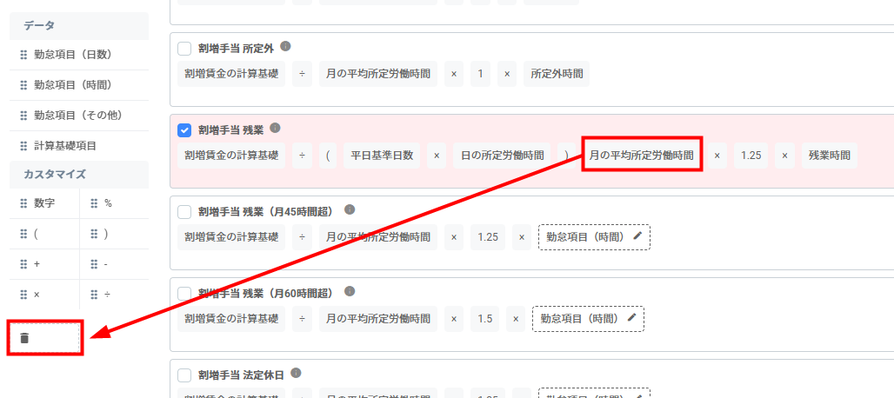The height and width of the screenshot is (398, 894).
Task: Click the - operator customize item
Action: coord(114,264)
